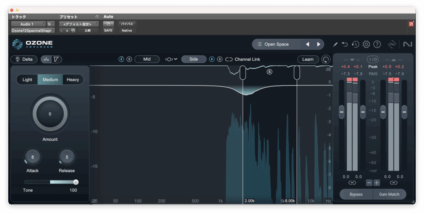Screen dimensions: 424x214
Task: Click the Tone slider handle
Action: [76, 182]
